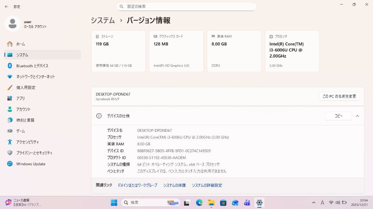
Task: Select Bluetooth とデバイス in sidebar
Action: (x=32, y=66)
